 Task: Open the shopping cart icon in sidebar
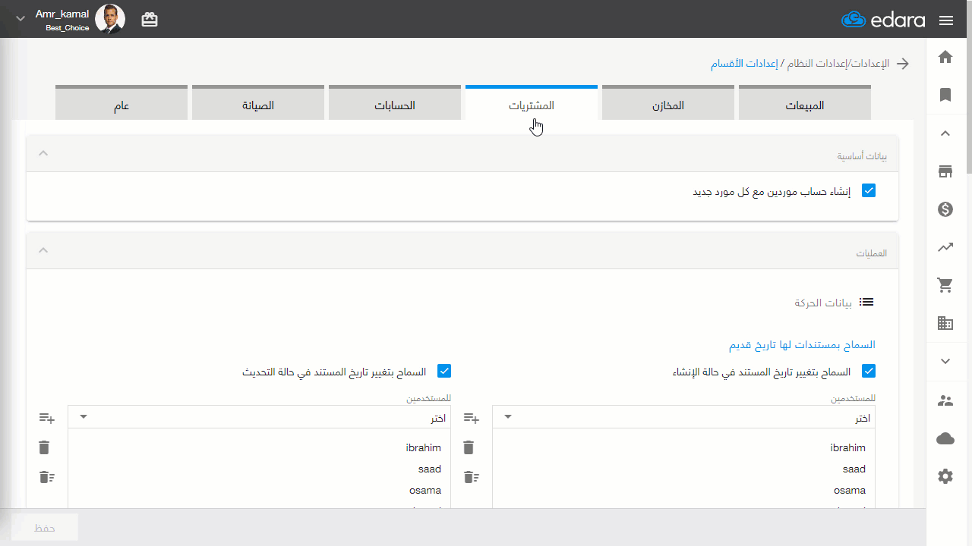pos(945,285)
